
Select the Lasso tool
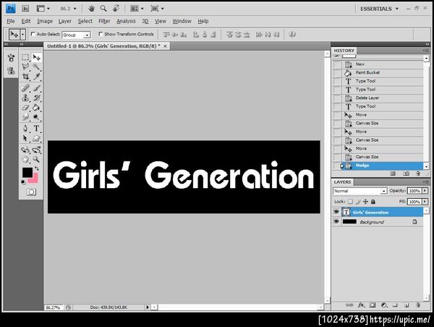(x=25, y=67)
